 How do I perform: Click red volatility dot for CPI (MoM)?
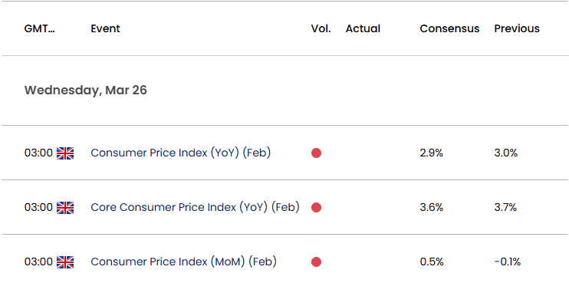[x=316, y=262]
